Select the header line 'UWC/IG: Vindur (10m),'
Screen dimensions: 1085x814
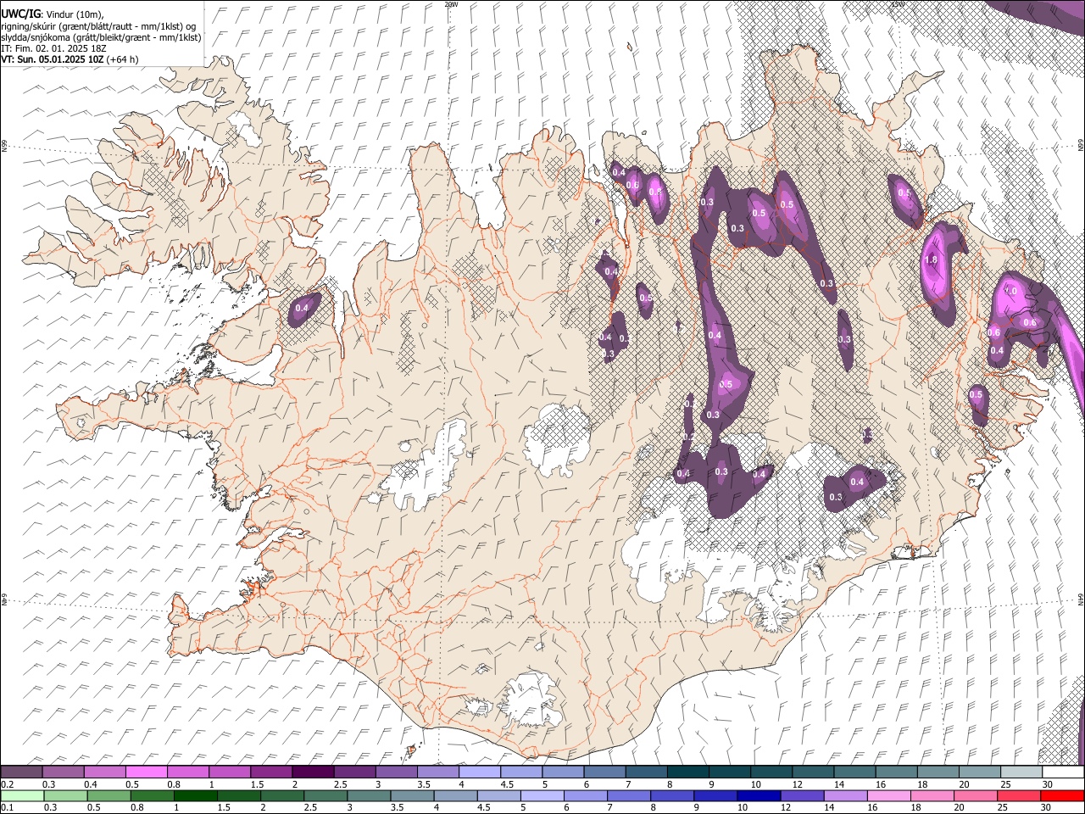(x=53, y=14)
